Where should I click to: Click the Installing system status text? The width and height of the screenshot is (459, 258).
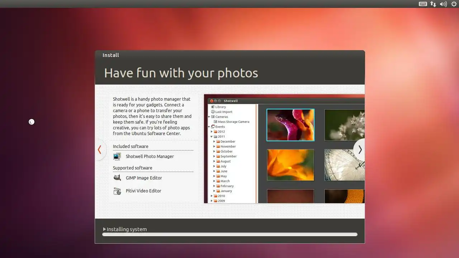point(127,229)
